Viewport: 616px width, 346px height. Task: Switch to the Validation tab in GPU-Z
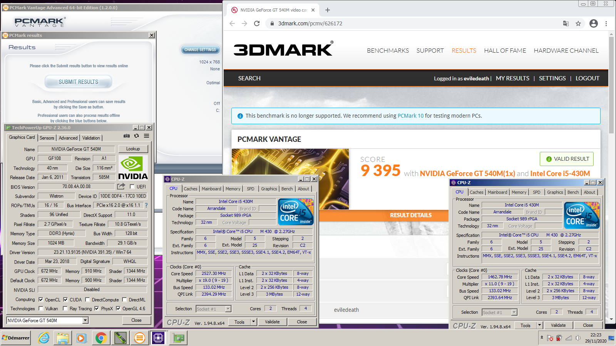coord(91,138)
